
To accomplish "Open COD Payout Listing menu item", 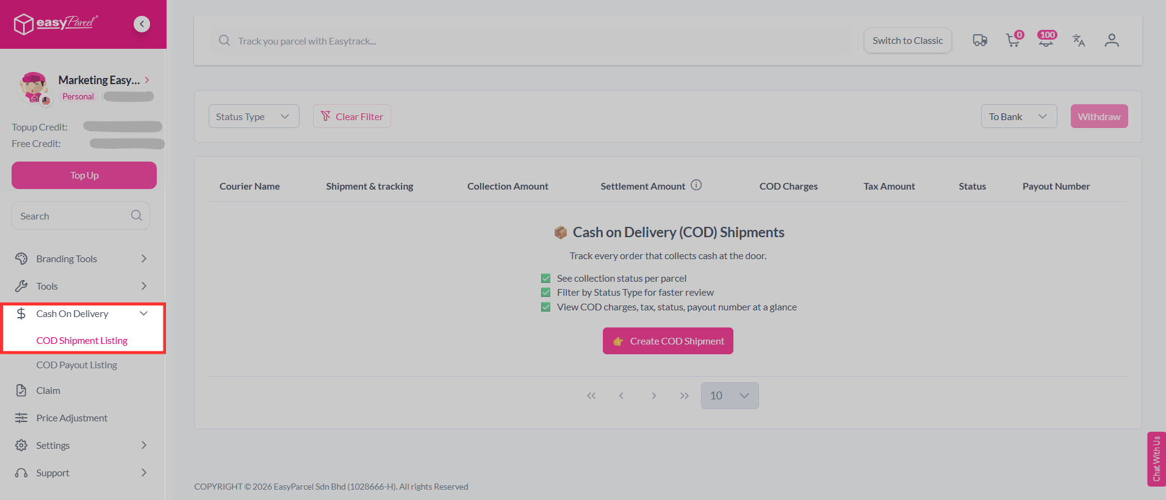I will coord(76,365).
